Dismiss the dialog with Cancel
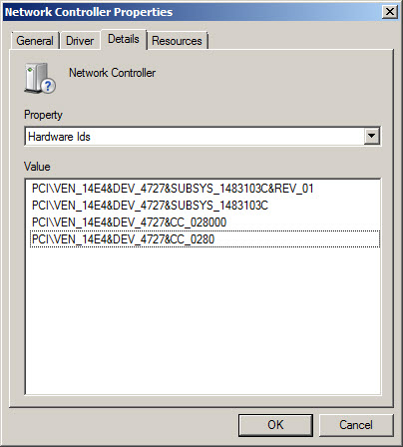This screenshot has width=403, height=447. (x=356, y=425)
